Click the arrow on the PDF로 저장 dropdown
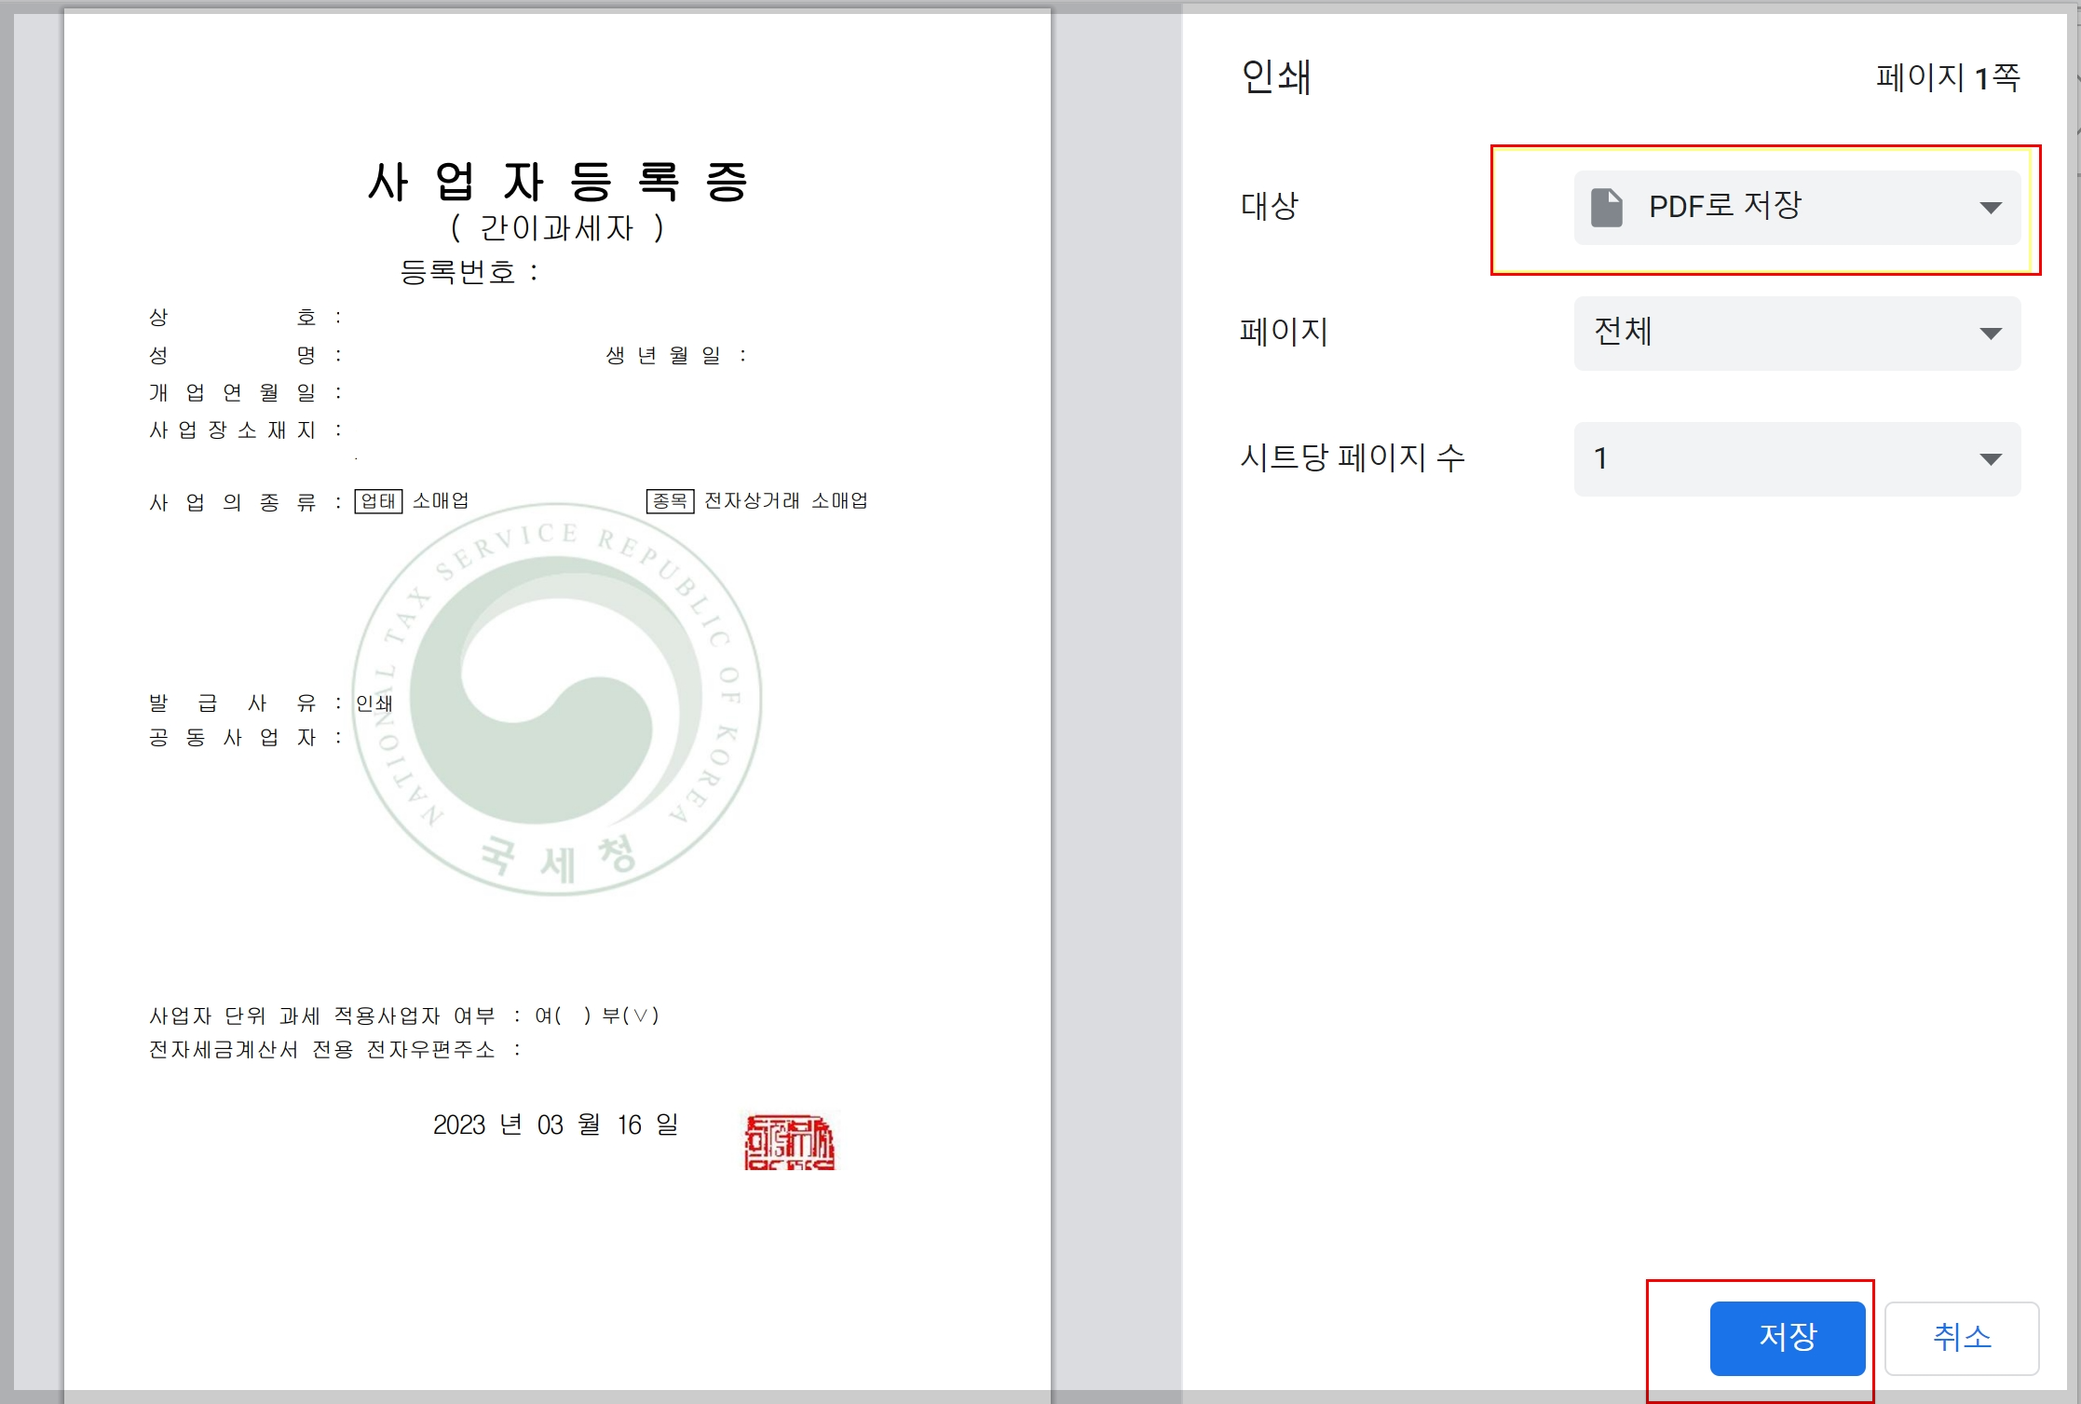 (1991, 207)
